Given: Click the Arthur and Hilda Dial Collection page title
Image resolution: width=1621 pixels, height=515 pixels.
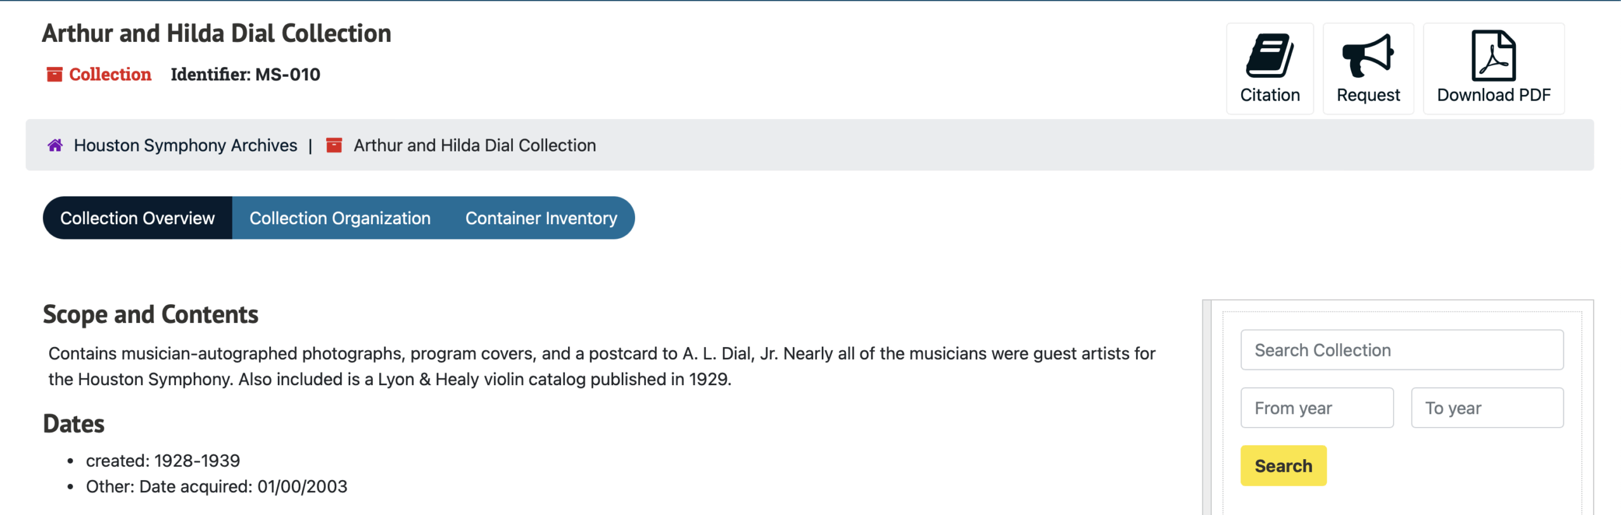Looking at the screenshot, I should (217, 34).
